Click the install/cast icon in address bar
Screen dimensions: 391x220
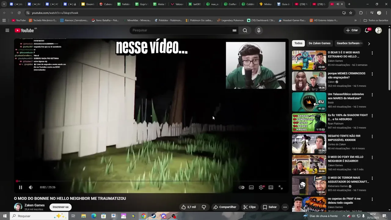pyautogui.click(x=344, y=13)
